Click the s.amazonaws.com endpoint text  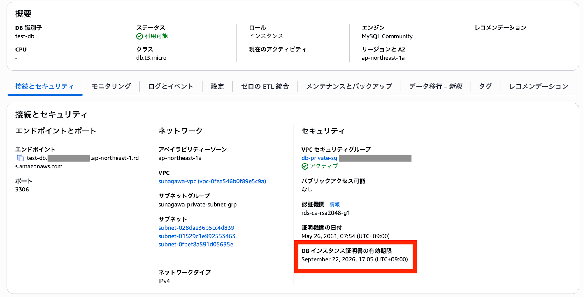[x=39, y=166]
